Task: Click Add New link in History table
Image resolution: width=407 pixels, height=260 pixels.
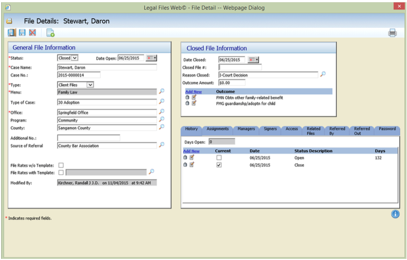Action: [192, 151]
